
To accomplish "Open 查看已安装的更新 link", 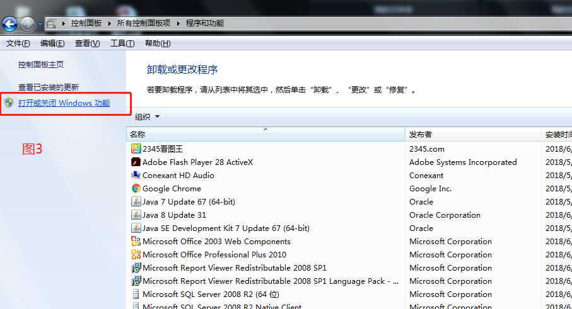I will point(49,87).
